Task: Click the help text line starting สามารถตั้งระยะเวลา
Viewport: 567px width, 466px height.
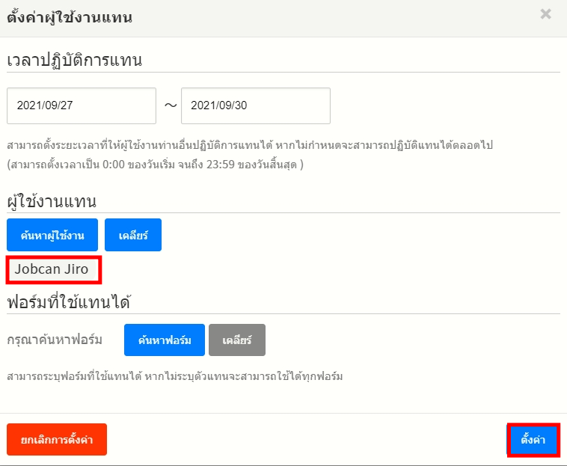Action: [250, 144]
